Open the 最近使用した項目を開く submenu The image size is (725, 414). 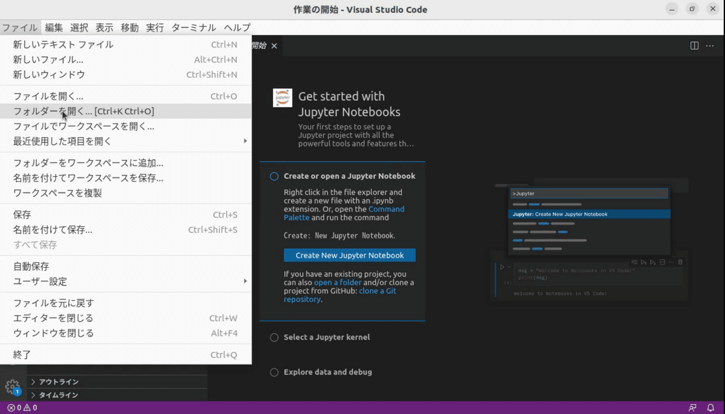click(x=126, y=141)
